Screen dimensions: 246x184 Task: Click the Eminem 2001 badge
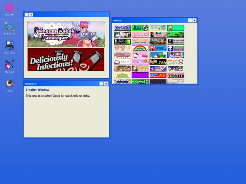[x=158, y=41]
